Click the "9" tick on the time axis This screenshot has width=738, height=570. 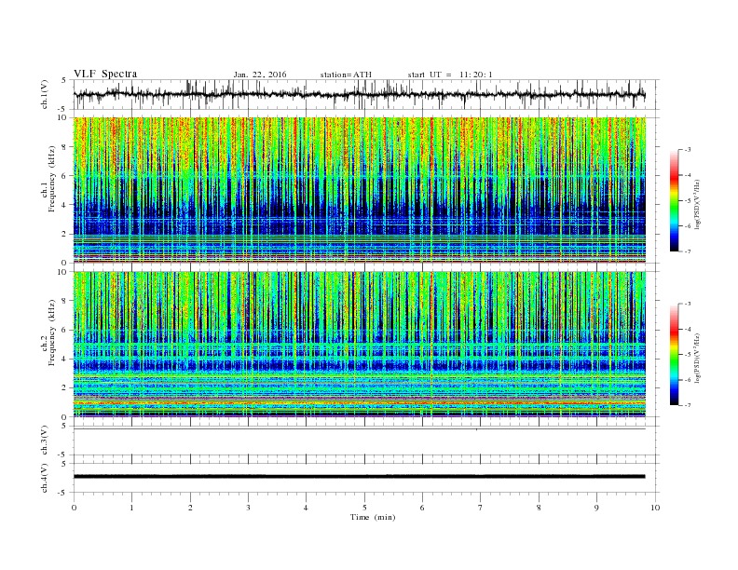pos(596,508)
